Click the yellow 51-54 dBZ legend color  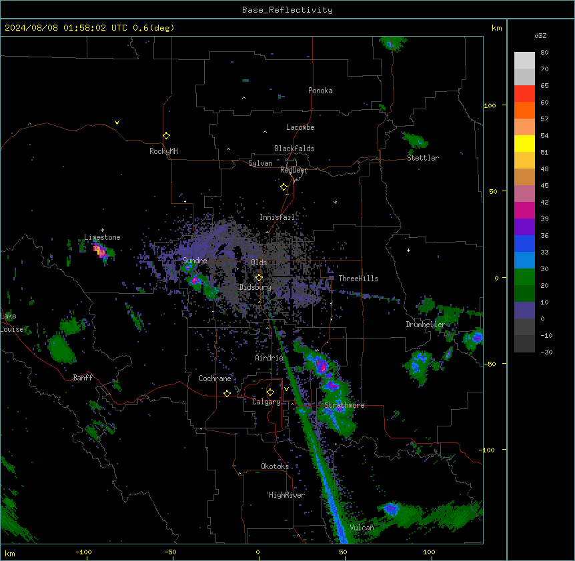(x=524, y=143)
